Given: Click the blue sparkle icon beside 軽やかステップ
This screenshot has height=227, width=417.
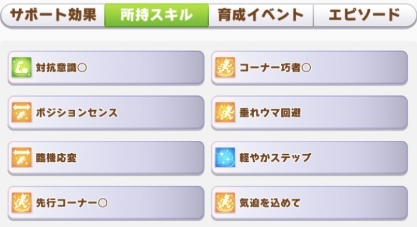Looking at the screenshot, I should [225, 158].
